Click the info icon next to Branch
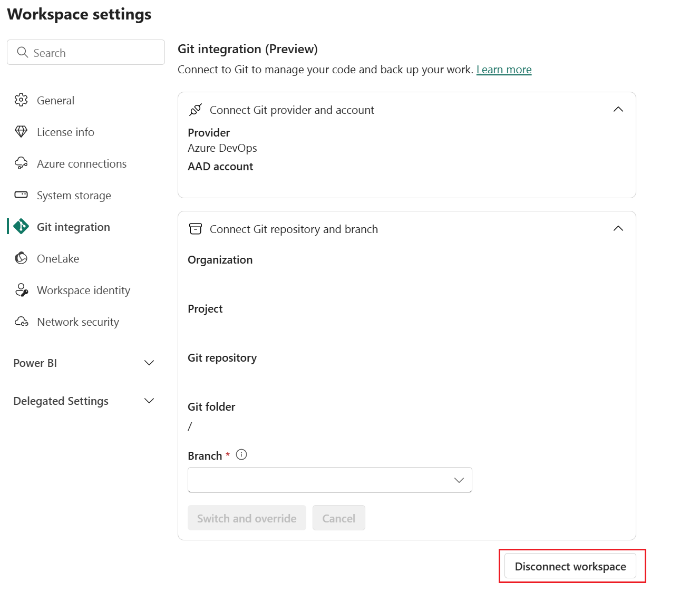Screen dimensions: 680x611 [x=241, y=454]
